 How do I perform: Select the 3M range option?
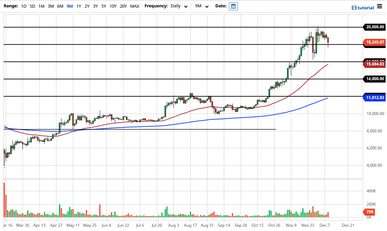51,6
